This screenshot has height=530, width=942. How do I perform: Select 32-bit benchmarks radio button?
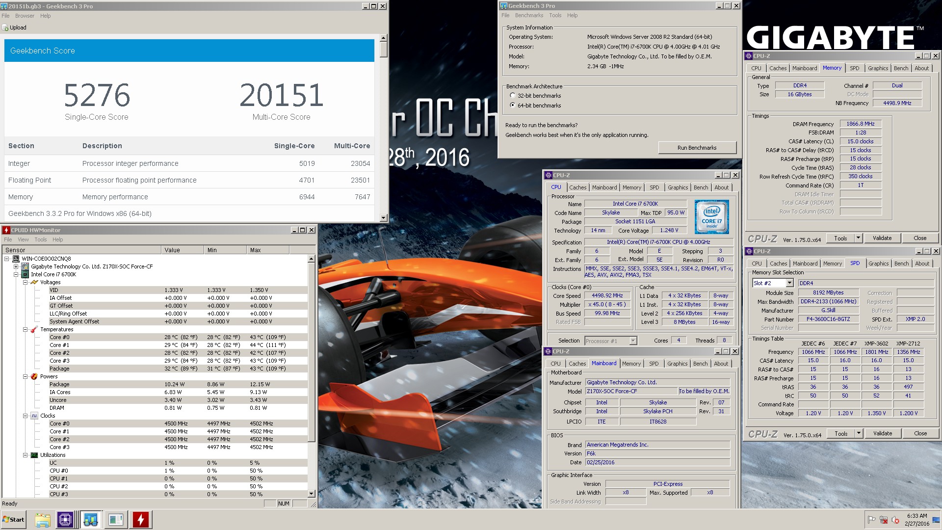tap(513, 96)
